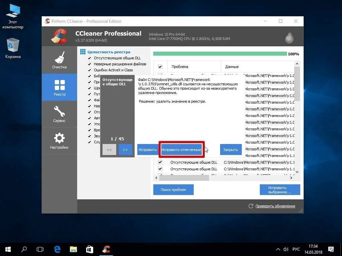This screenshot has width=342, height=256.
Task: Click the Проблема column header
Action: (x=194, y=67)
